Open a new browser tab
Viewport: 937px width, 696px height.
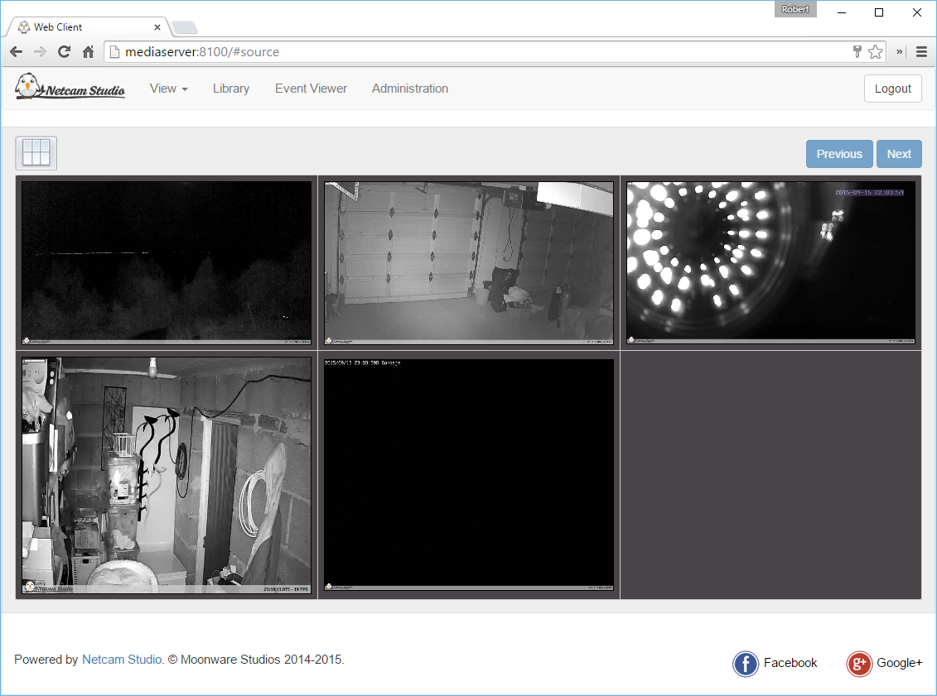[184, 27]
